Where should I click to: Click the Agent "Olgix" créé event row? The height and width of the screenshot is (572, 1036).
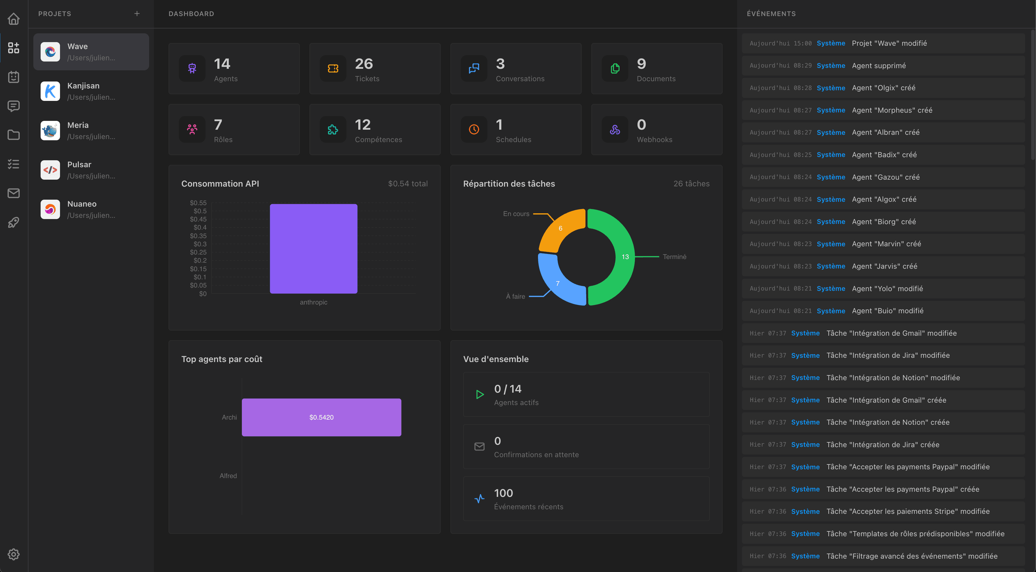[883, 88]
